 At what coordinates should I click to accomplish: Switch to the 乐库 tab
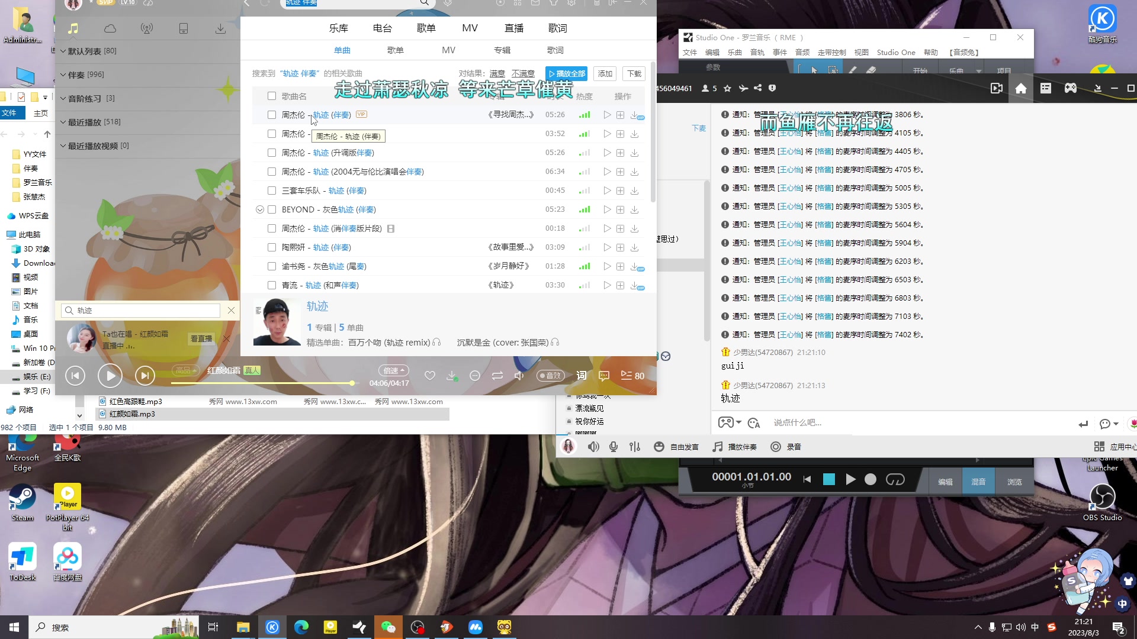(339, 28)
